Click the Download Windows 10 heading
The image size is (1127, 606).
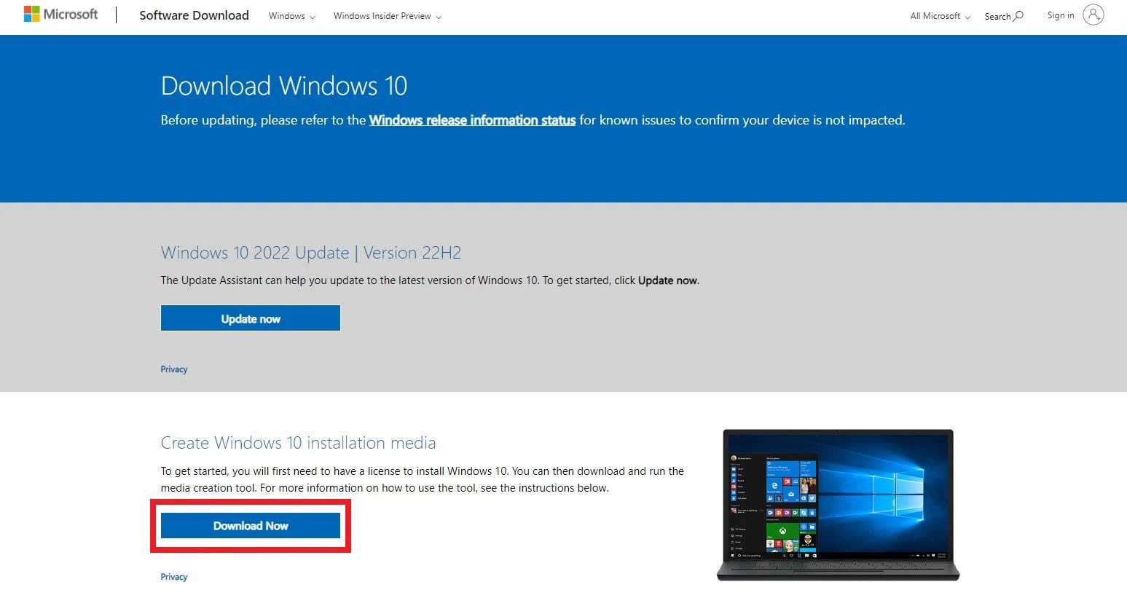click(284, 86)
